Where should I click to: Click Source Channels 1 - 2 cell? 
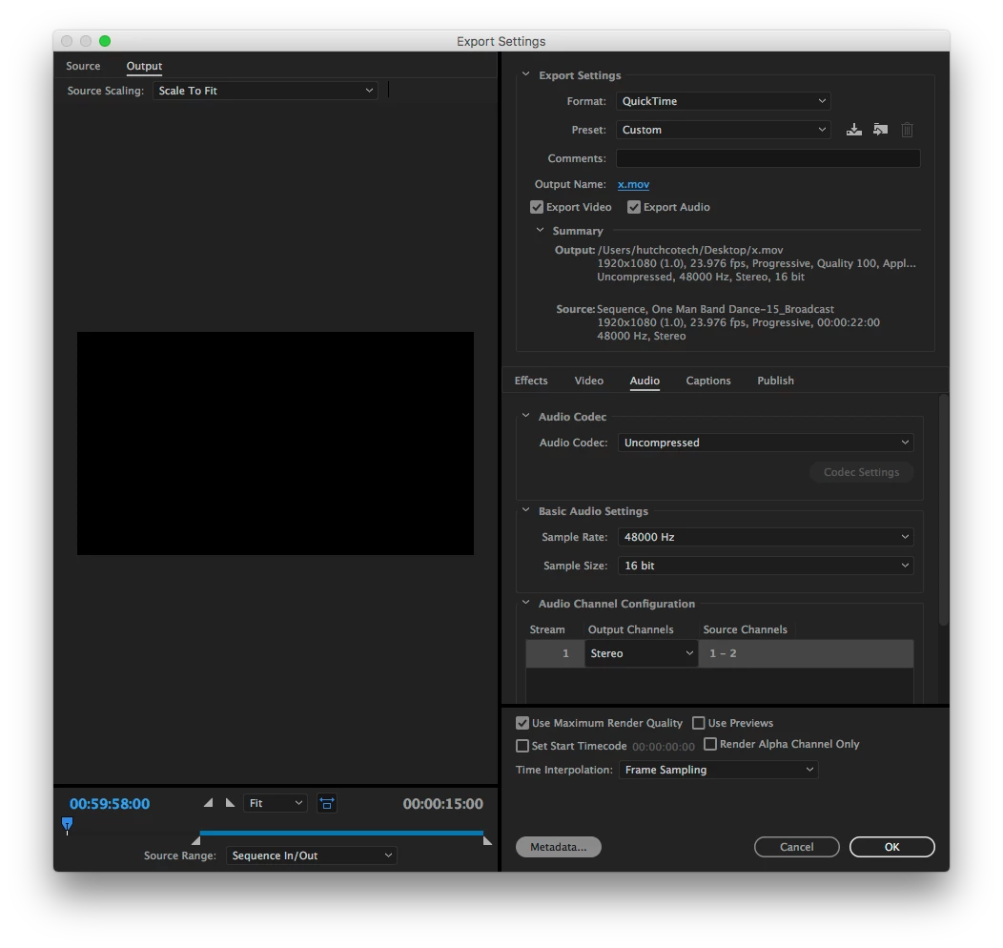(x=806, y=653)
